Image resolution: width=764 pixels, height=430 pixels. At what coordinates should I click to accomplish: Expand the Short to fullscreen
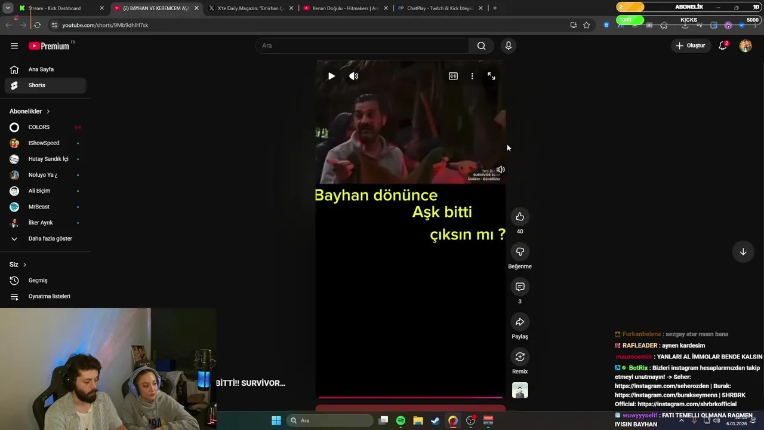tap(491, 76)
